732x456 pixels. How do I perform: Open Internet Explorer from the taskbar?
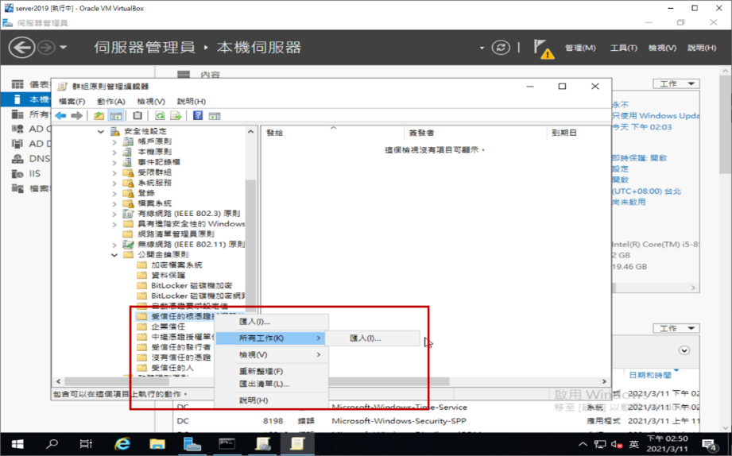point(122,443)
